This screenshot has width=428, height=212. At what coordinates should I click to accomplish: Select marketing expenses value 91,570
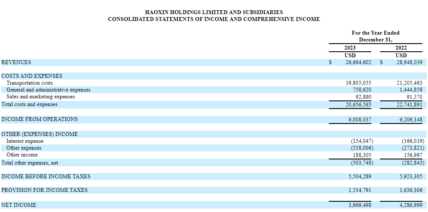[x=414, y=97]
